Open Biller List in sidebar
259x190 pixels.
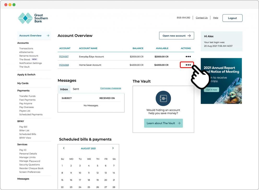[x=24, y=131]
